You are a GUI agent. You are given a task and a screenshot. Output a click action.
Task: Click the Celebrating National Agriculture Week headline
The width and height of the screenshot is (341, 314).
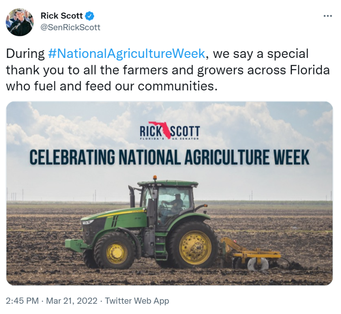tap(169, 157)
